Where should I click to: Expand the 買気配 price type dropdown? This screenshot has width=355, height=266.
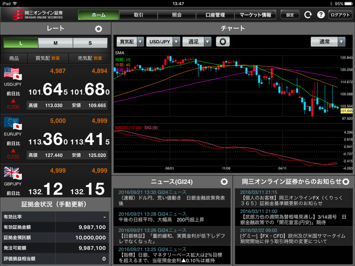(130, 42)
